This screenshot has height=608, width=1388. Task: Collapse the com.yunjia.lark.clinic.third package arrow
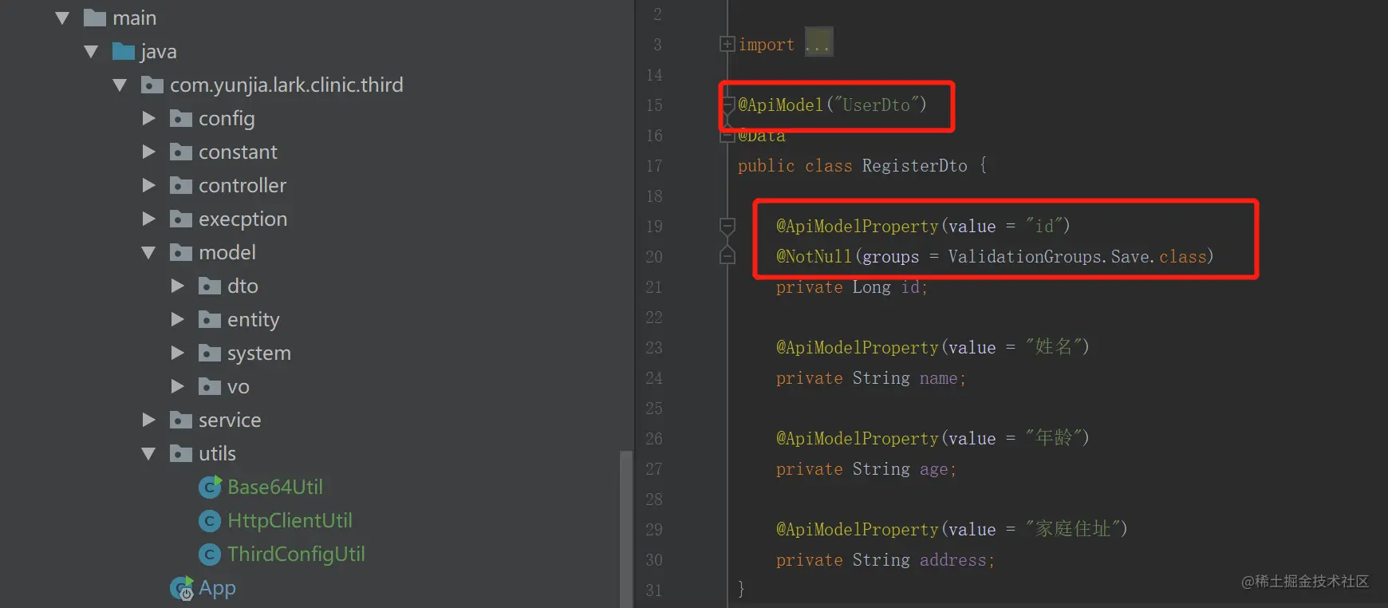pos(120,85)
